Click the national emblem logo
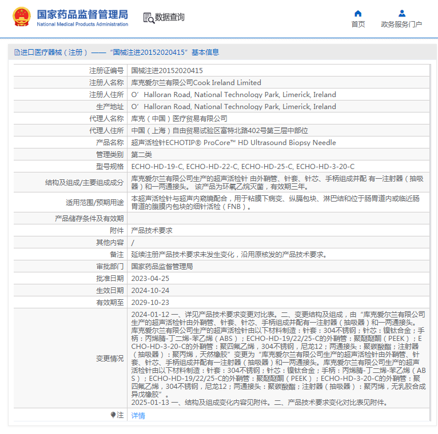This screenshot has width=438, height=434. tap(22, 17)
